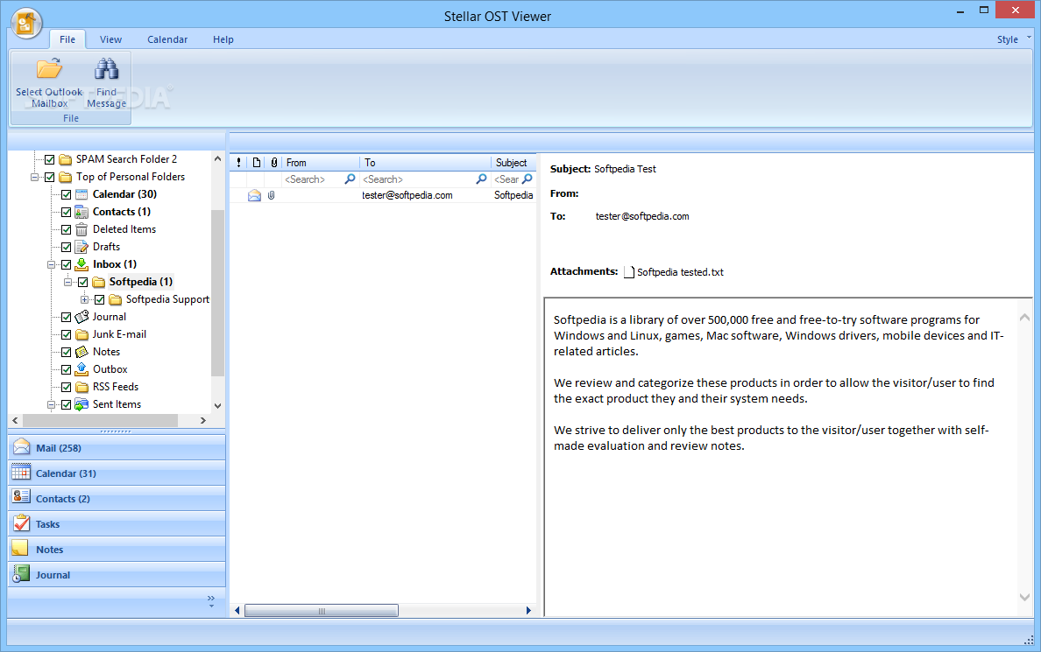This screenshot has width=1041, height=652.
Task: Click the Junk E-mail folder icon
Action: [81, 334]
